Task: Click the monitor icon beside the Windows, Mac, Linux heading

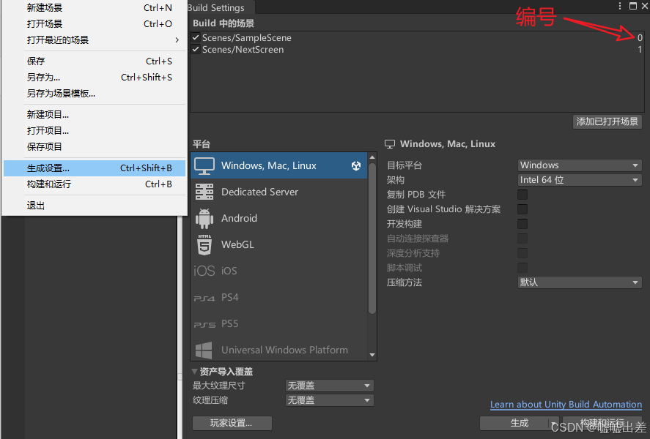Action: pyautogui.click(x=390, y=144)
